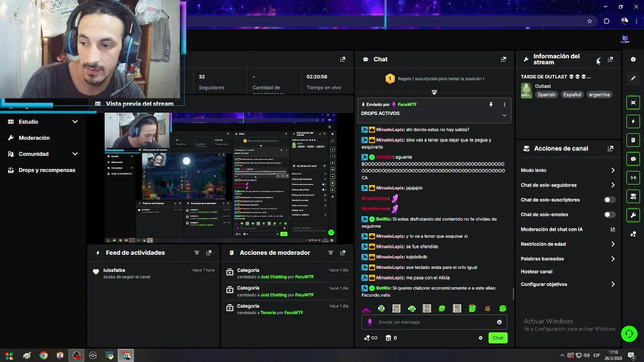The height and width of the screenshot is (362, 644).
Task: Open Drops y recompensas in sidebar
Action: pyautogui.click(x=47, y=170)
